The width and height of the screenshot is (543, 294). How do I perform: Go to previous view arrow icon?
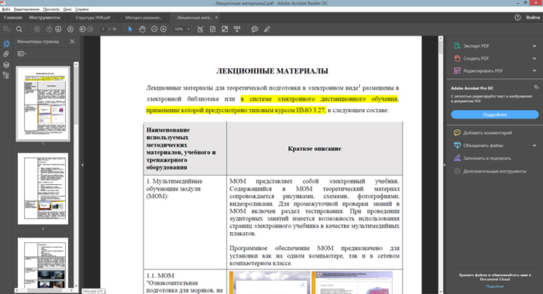(82, 29)
